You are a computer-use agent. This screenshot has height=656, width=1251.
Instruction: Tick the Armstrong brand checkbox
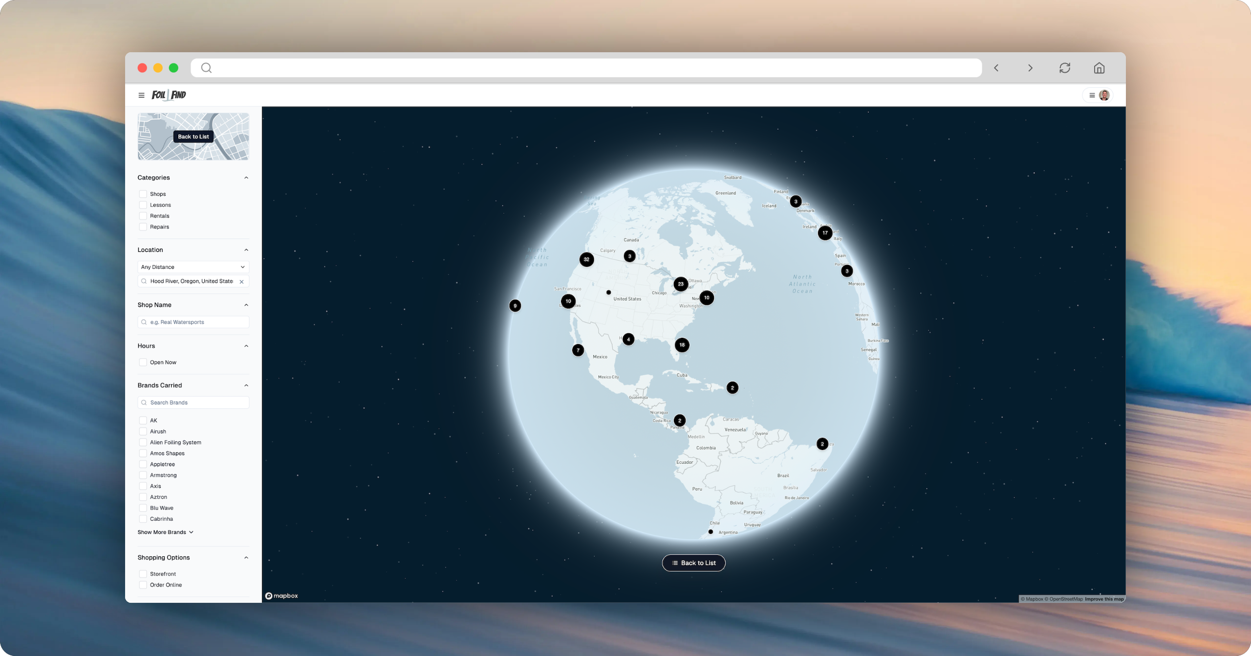click(x=143, y=475)
